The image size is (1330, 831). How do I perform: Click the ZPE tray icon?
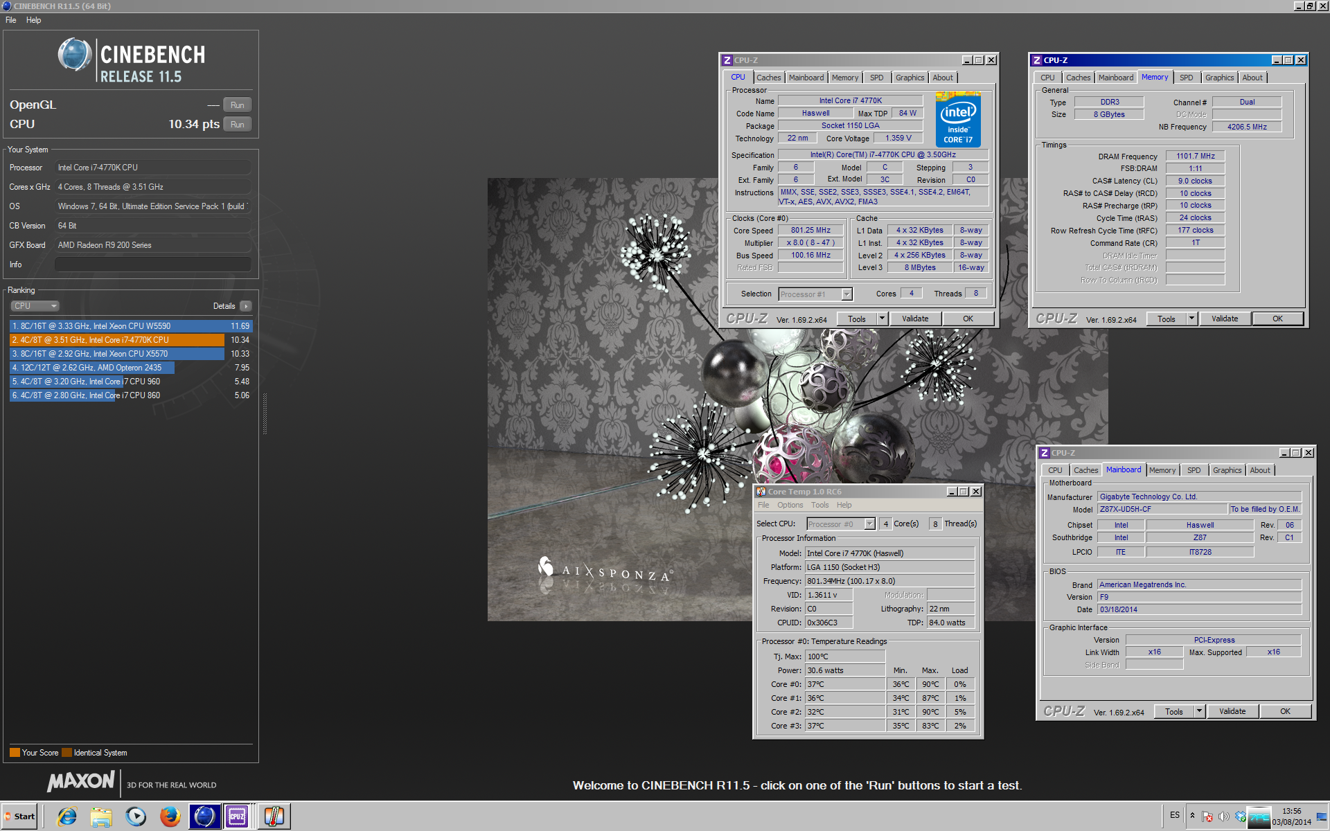tap(1259, 818)
